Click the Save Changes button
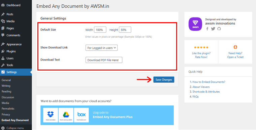Screen dimensions: 256x130 (164, 80)
